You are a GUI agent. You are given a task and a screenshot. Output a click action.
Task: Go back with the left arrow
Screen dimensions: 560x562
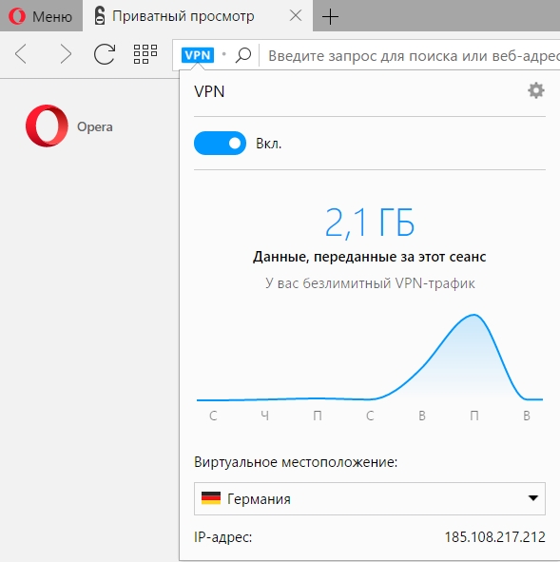click(21, 54)
